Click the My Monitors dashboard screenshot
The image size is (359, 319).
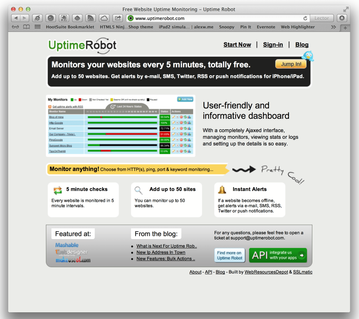(121, 126)
